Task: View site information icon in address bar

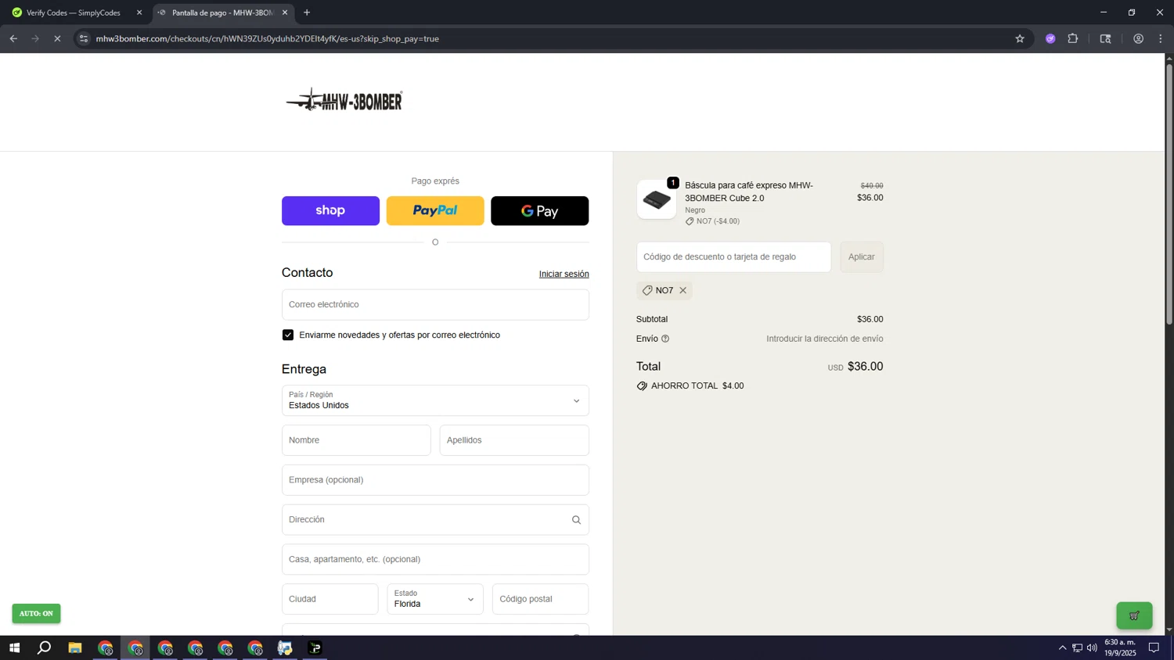Action: 84,38
